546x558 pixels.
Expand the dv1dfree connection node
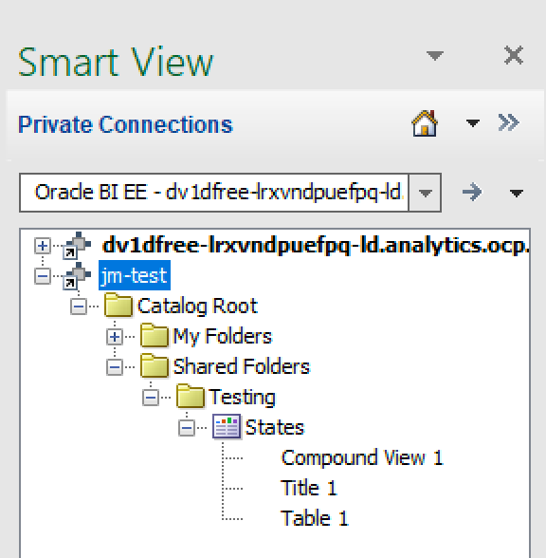point(43,246)
